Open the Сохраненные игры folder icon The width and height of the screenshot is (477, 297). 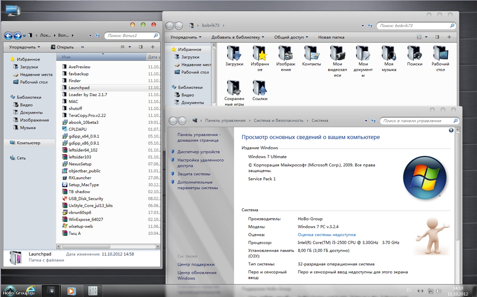(x=234, y=88)
